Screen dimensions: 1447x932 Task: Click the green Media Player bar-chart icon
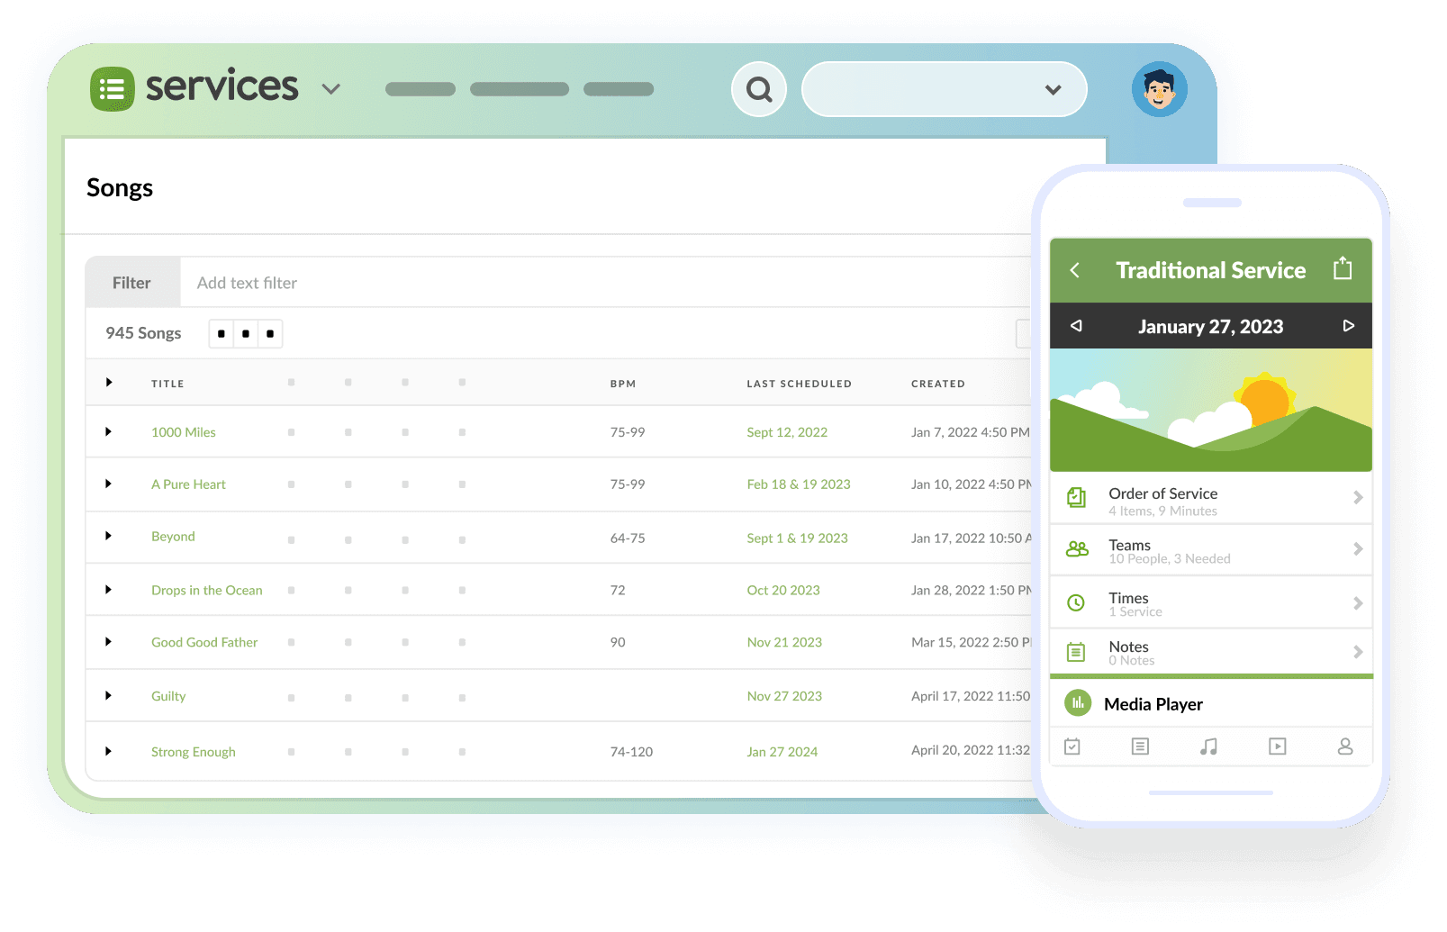coord(1077,703)
